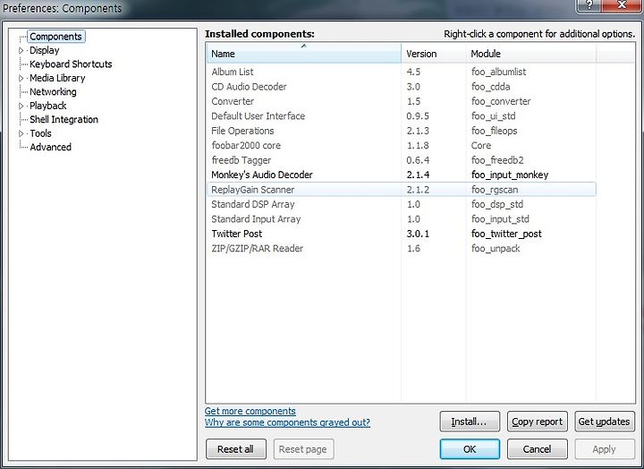Select the ReplayGain Scanner component
The width and height of the screenshot is (644, 469).
click(401, 190)
